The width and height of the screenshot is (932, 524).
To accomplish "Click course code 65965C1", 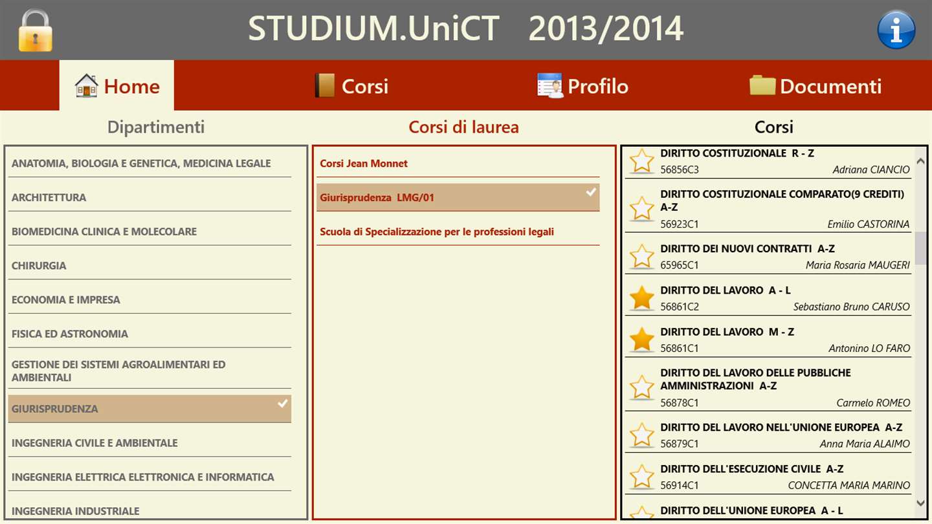I will coord(680,265).
